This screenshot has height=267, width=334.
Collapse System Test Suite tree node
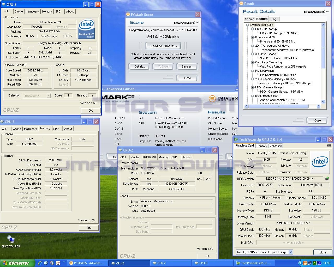pyautogui.click(x=247, y=25)
